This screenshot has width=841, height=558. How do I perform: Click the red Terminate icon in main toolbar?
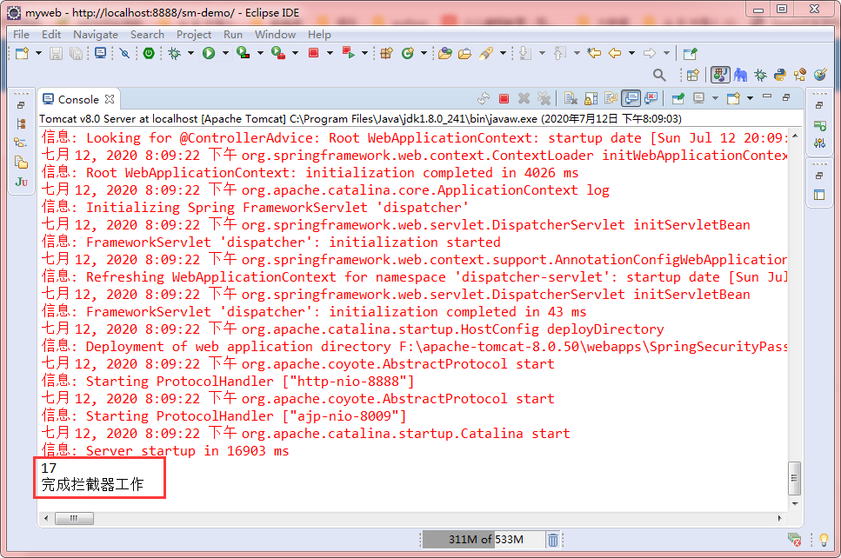(x=314, y=52)
